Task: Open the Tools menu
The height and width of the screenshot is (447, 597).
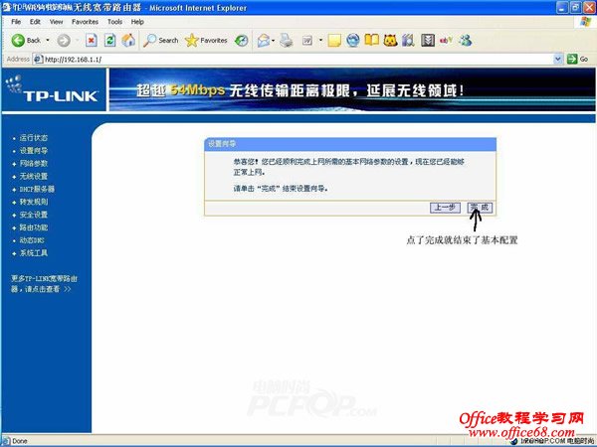Action: [114, 22]
